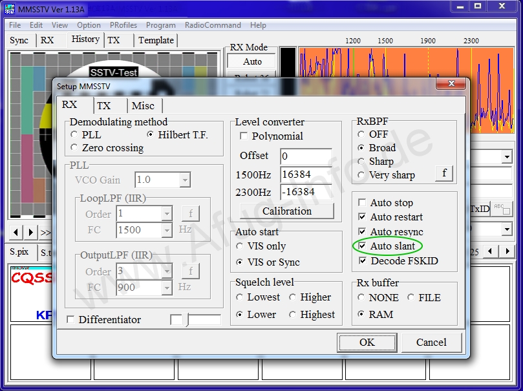Click the spectrum display in main window
Image resolution: width=523 pixels, height=391 pixels.
[x=406, y=63]
